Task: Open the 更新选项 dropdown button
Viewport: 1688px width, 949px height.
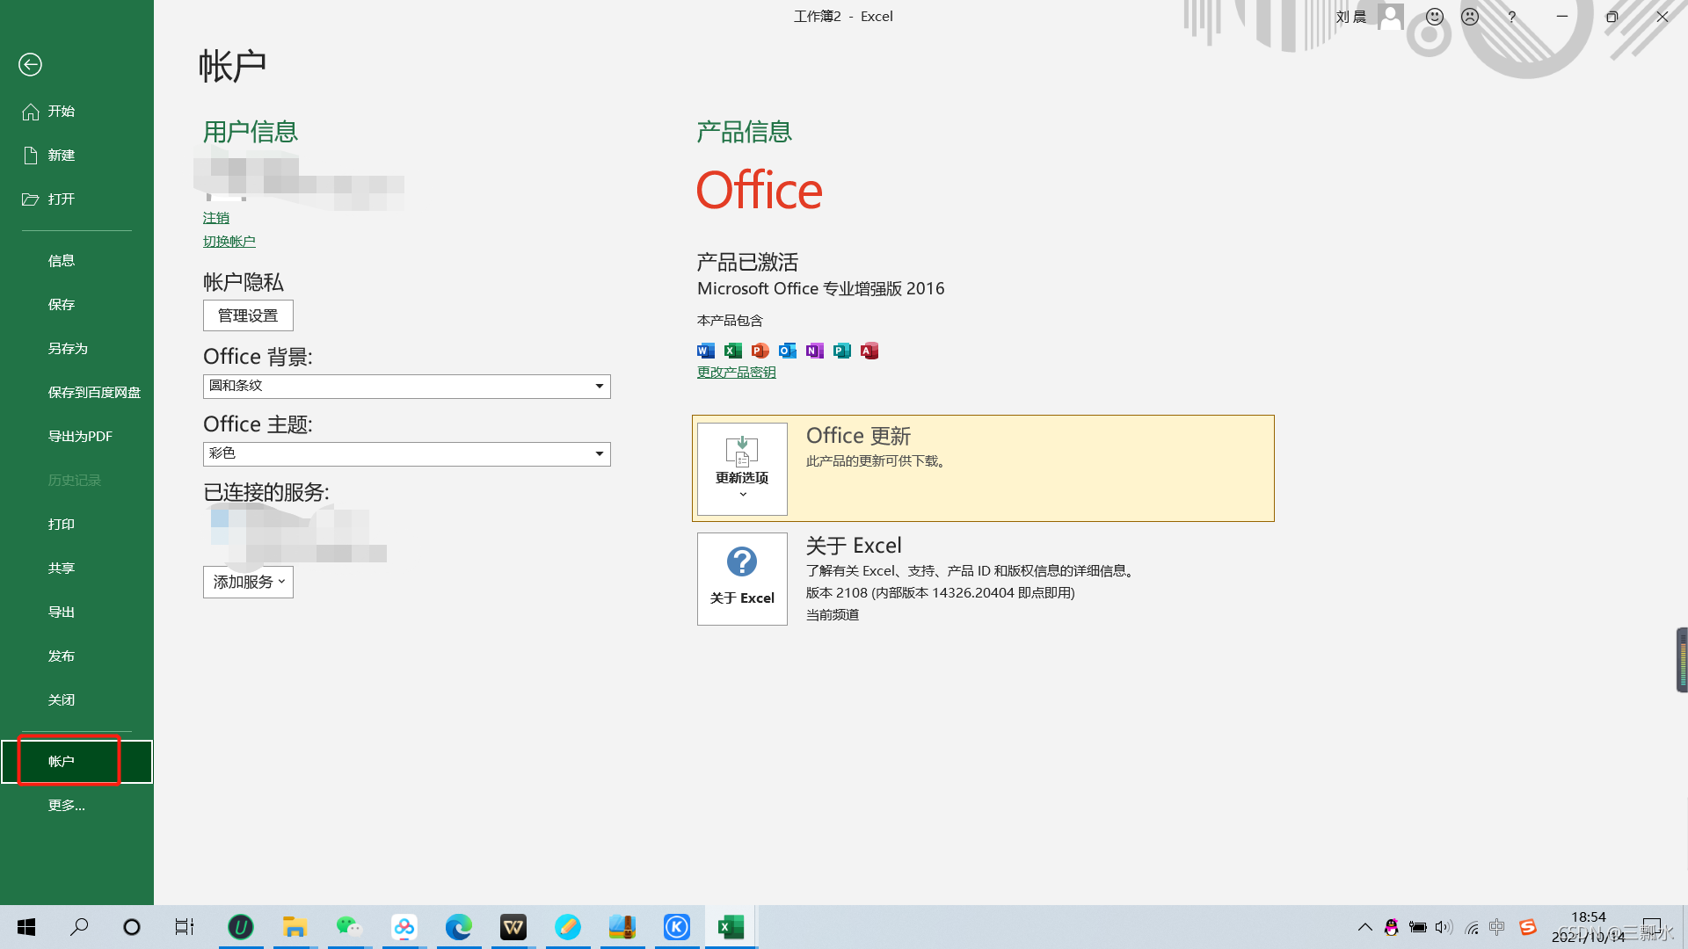Action: coord(742,468)
